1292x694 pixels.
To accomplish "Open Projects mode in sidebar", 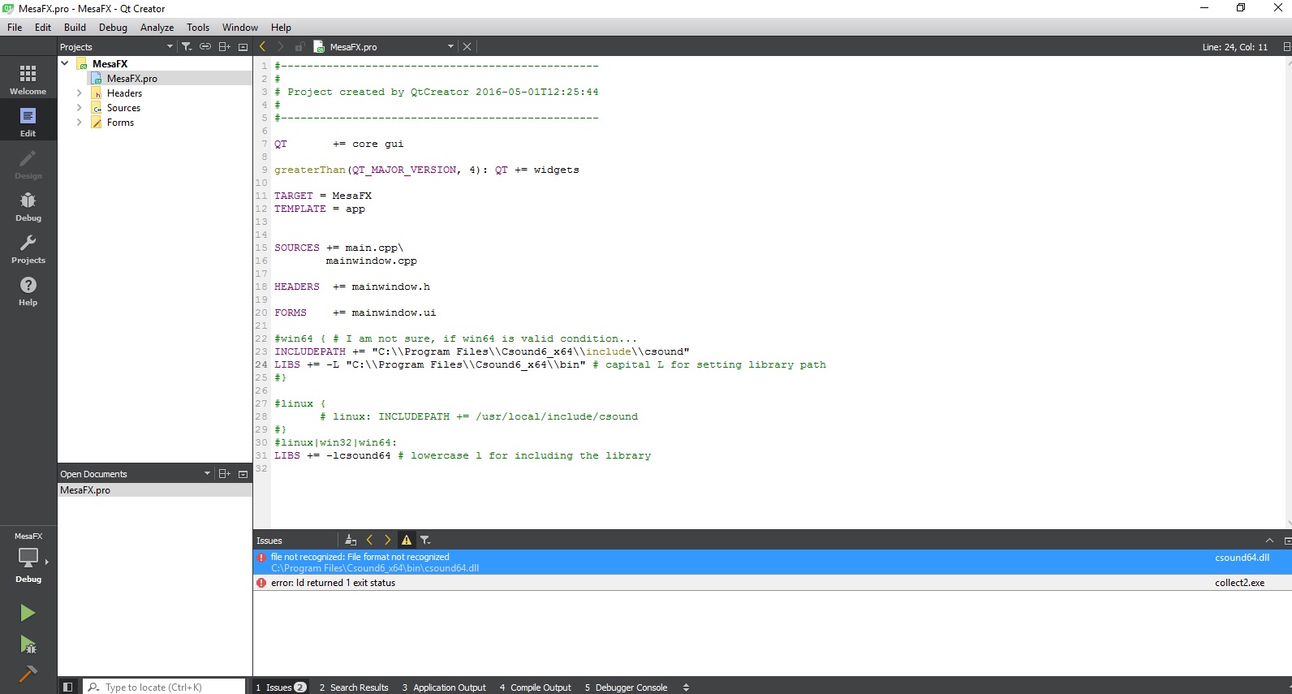I will 28,248.
